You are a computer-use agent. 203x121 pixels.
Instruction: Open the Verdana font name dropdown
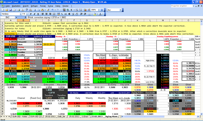coord(20,14)
